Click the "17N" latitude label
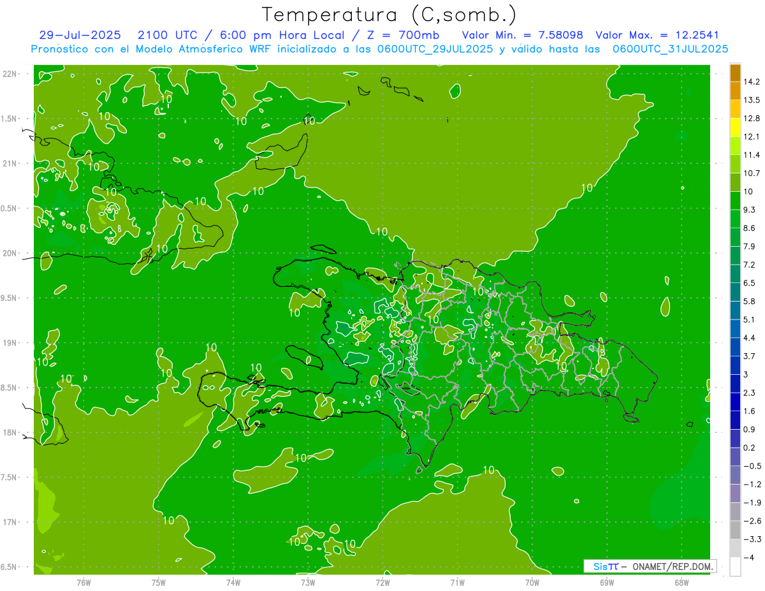This screenshot has height=591, width=765. [x=10, y=522]
